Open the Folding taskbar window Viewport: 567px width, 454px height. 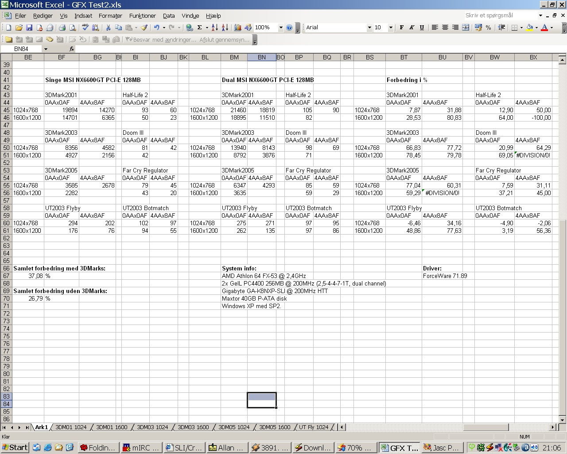point(99,448)
